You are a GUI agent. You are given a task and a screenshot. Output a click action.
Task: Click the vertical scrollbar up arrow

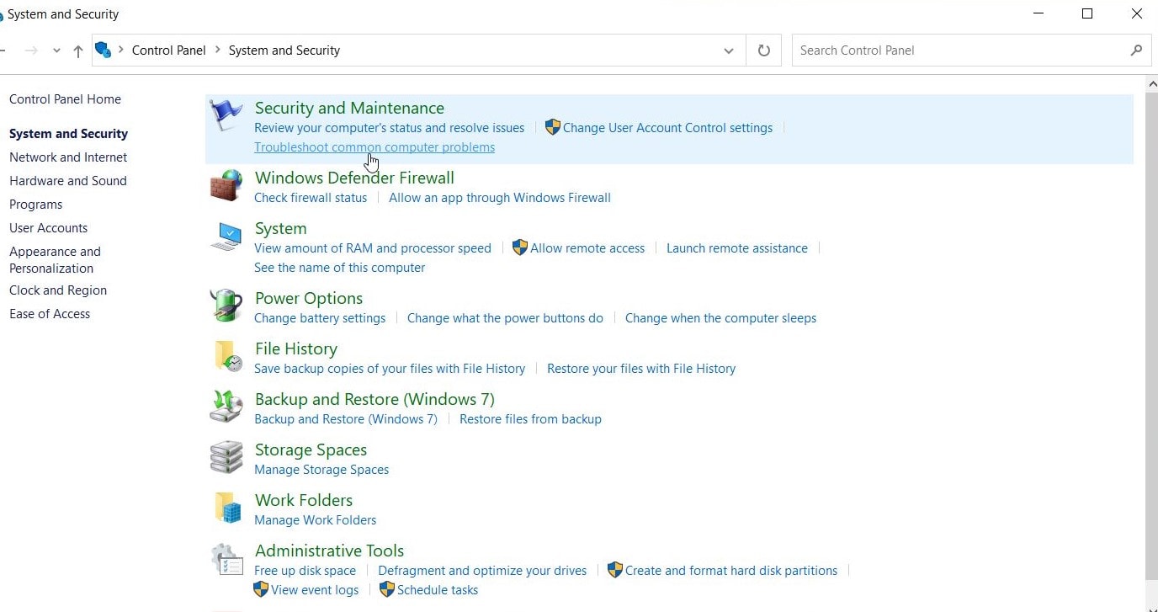tap(1151, 83)
